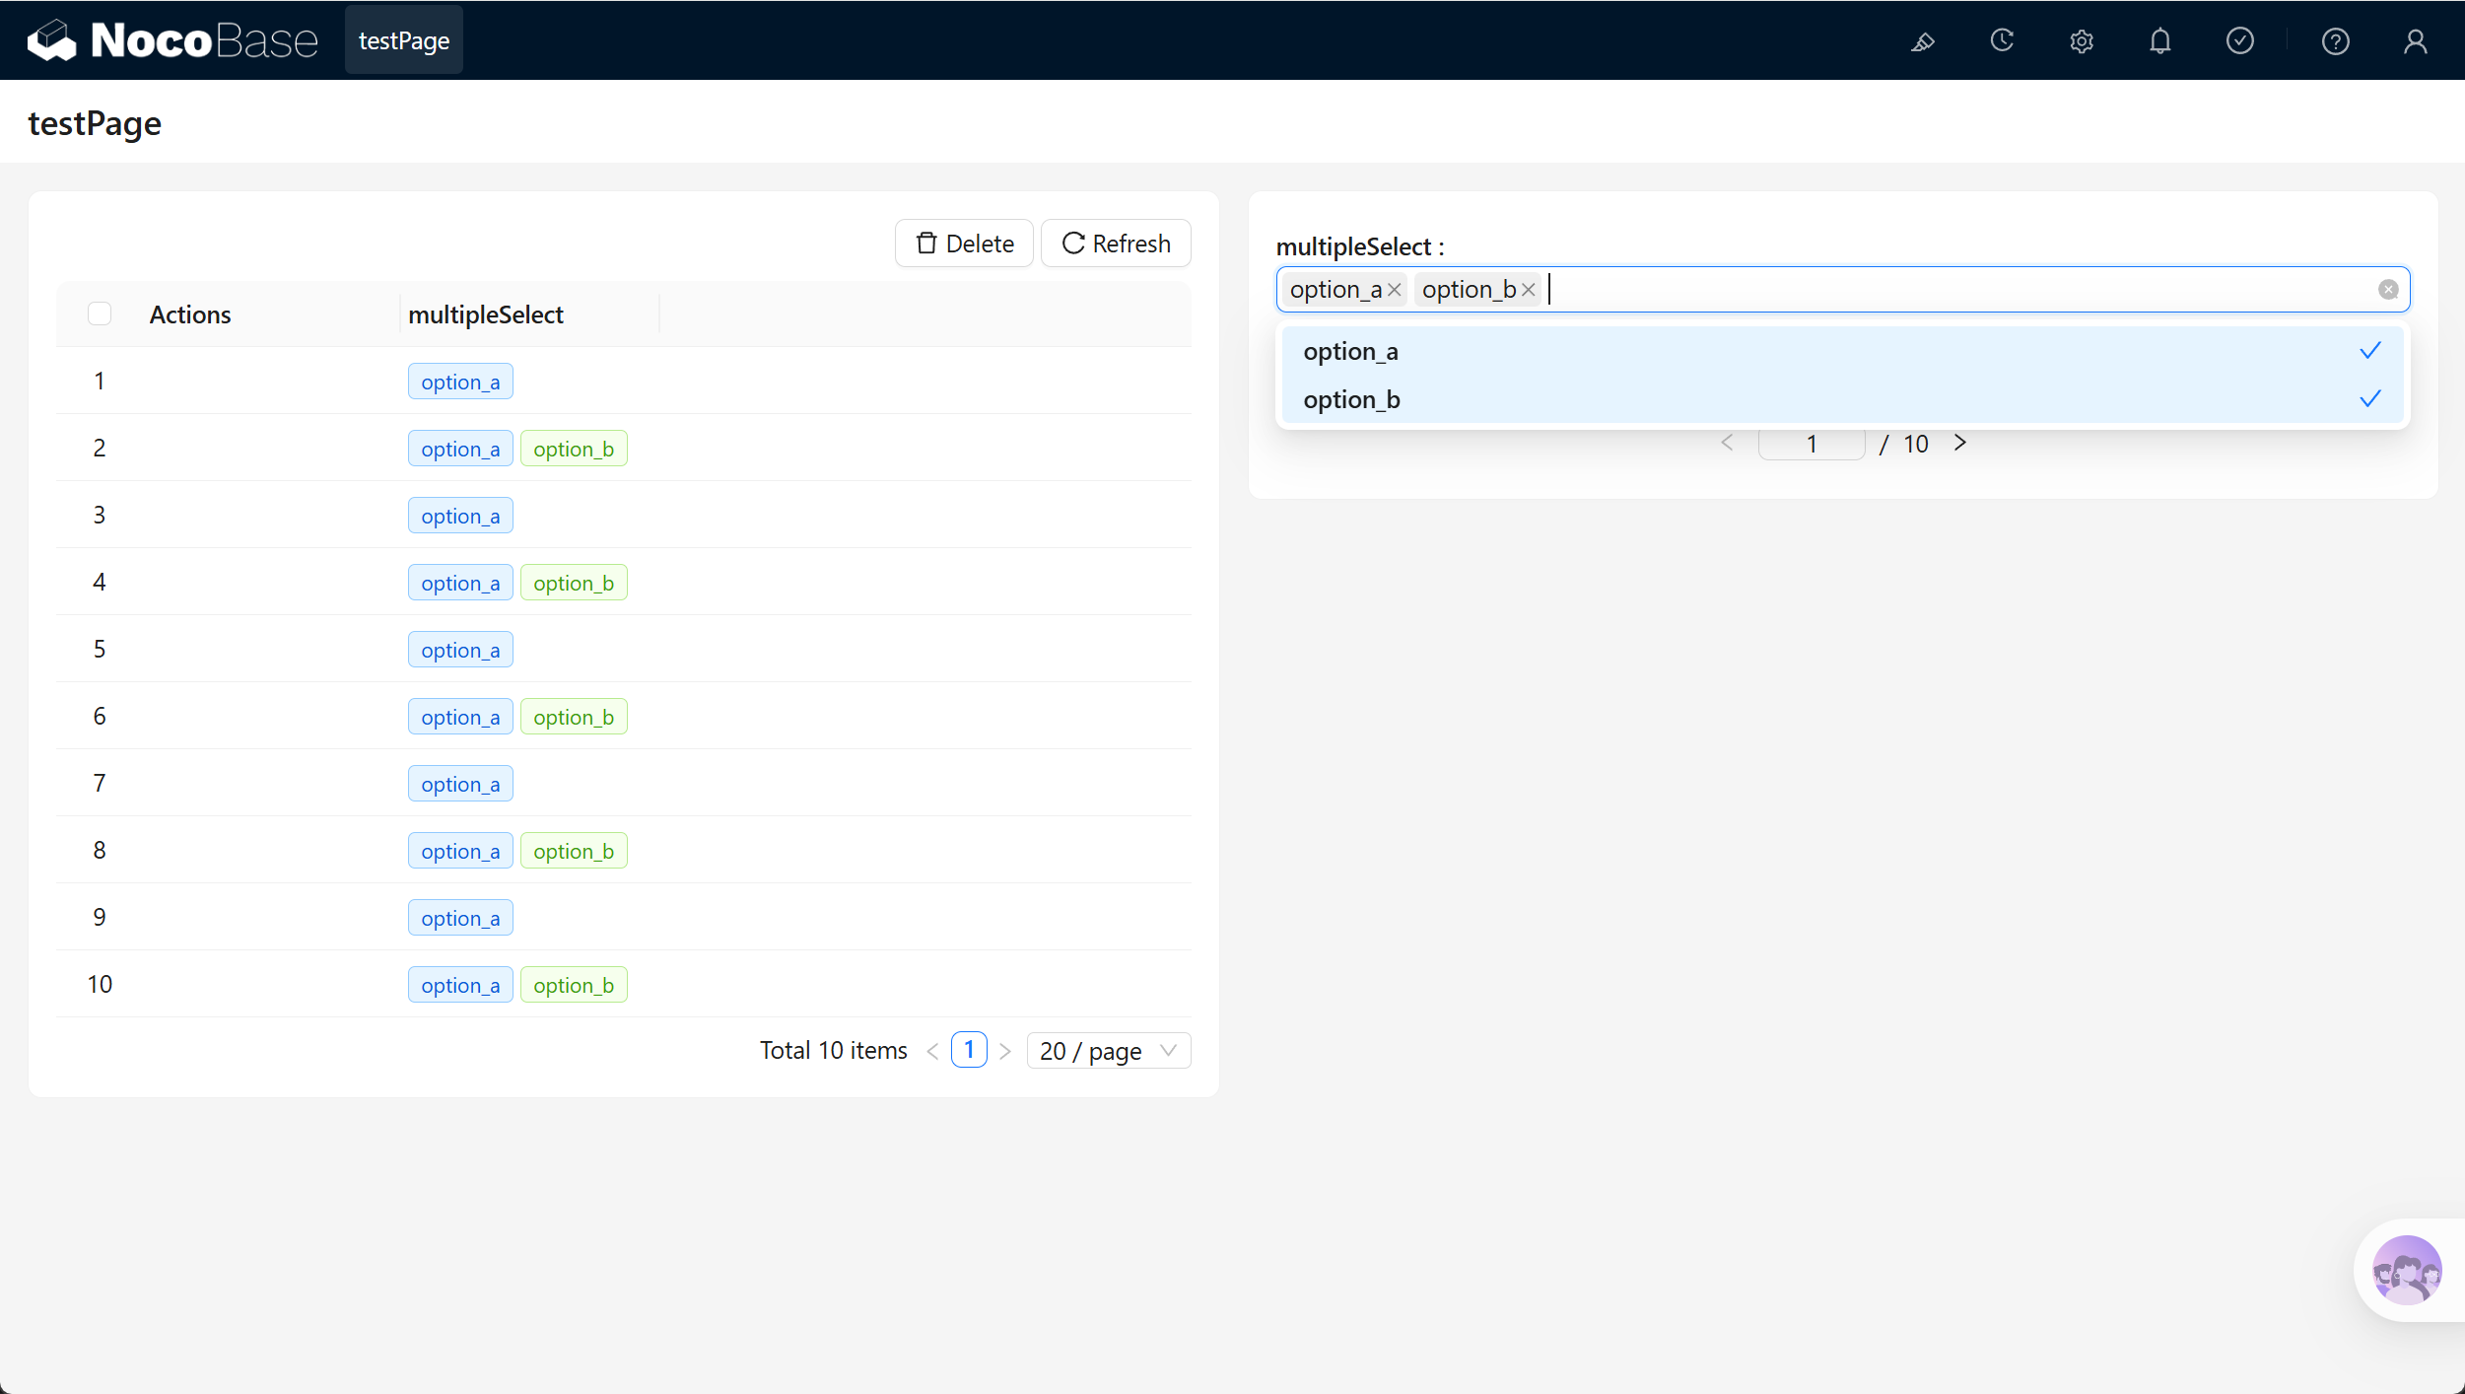This screenshot has height=1394, width=2465.
Task: Open the settings gear icon
Action: pos(2082,41)
